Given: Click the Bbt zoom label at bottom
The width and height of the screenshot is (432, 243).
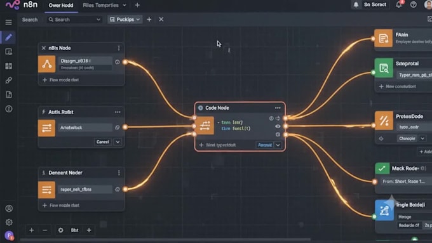Looking at the screenshot, I should click(x=75, y=230).
